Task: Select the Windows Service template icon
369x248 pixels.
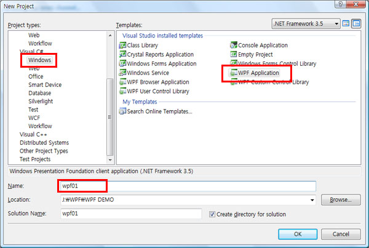Action: point(122,73)
